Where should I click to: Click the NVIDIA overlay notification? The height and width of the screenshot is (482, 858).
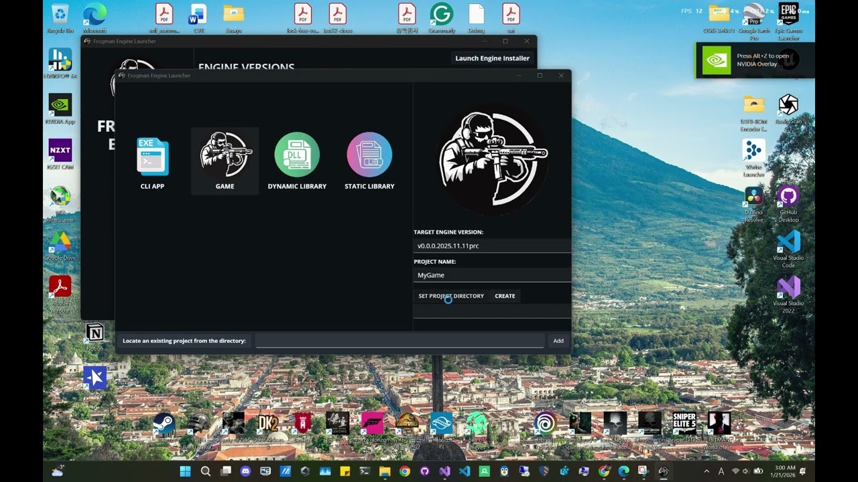755,60
